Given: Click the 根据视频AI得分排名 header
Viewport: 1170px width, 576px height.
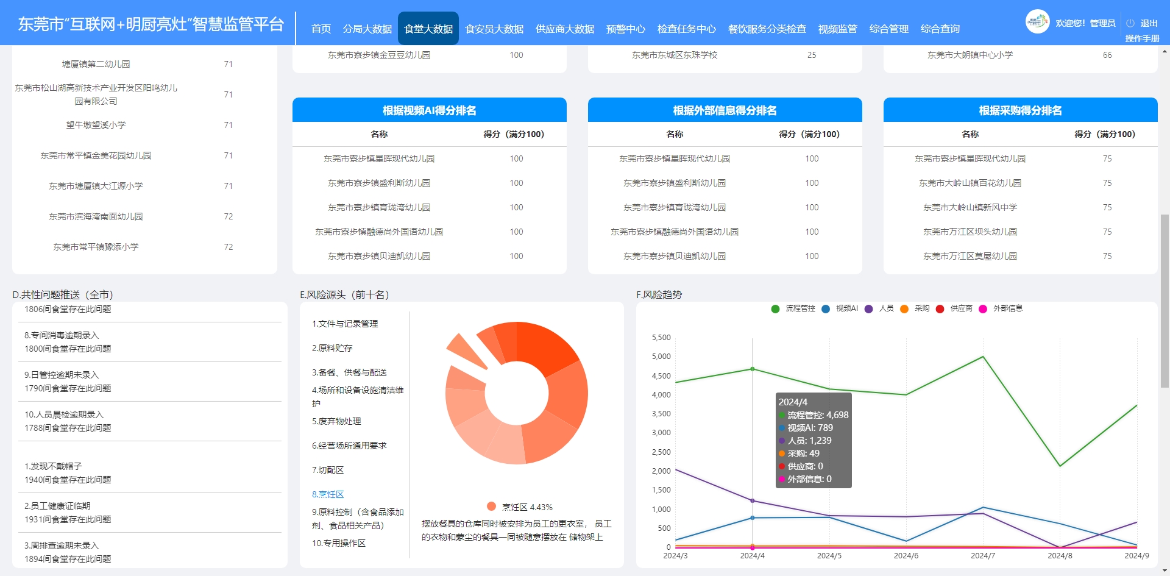Looking at the screenshot, I should [430, 110].
